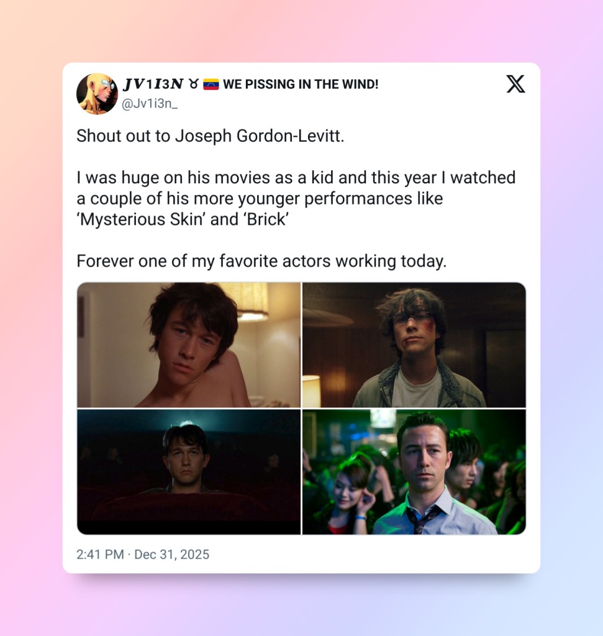Click the 'Shout out to Joseph Gordon-Levitt' line
The width and height of the screenshot is (603, 636).
(x=211, y=136)
